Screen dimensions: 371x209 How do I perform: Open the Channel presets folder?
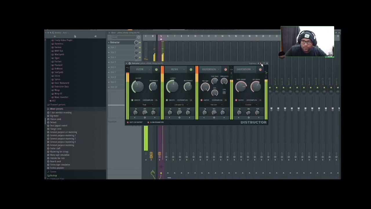58,105
